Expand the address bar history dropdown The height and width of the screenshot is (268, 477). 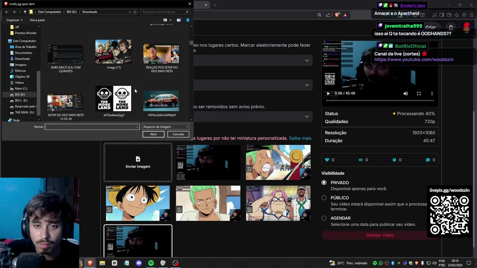tap(130, 12)
